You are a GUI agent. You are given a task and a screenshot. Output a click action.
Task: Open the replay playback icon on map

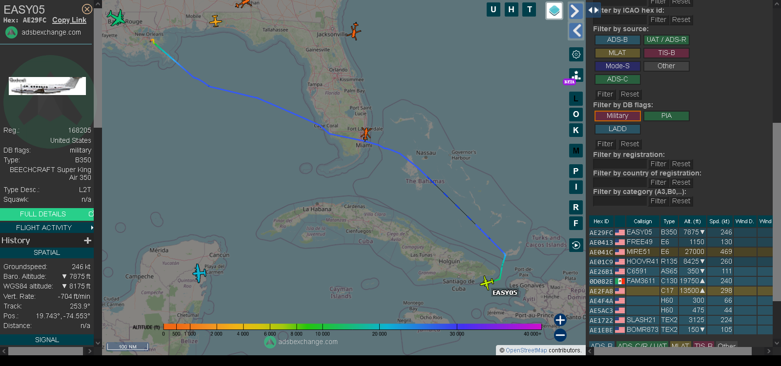pyautogui.click(x=576, y=245)
